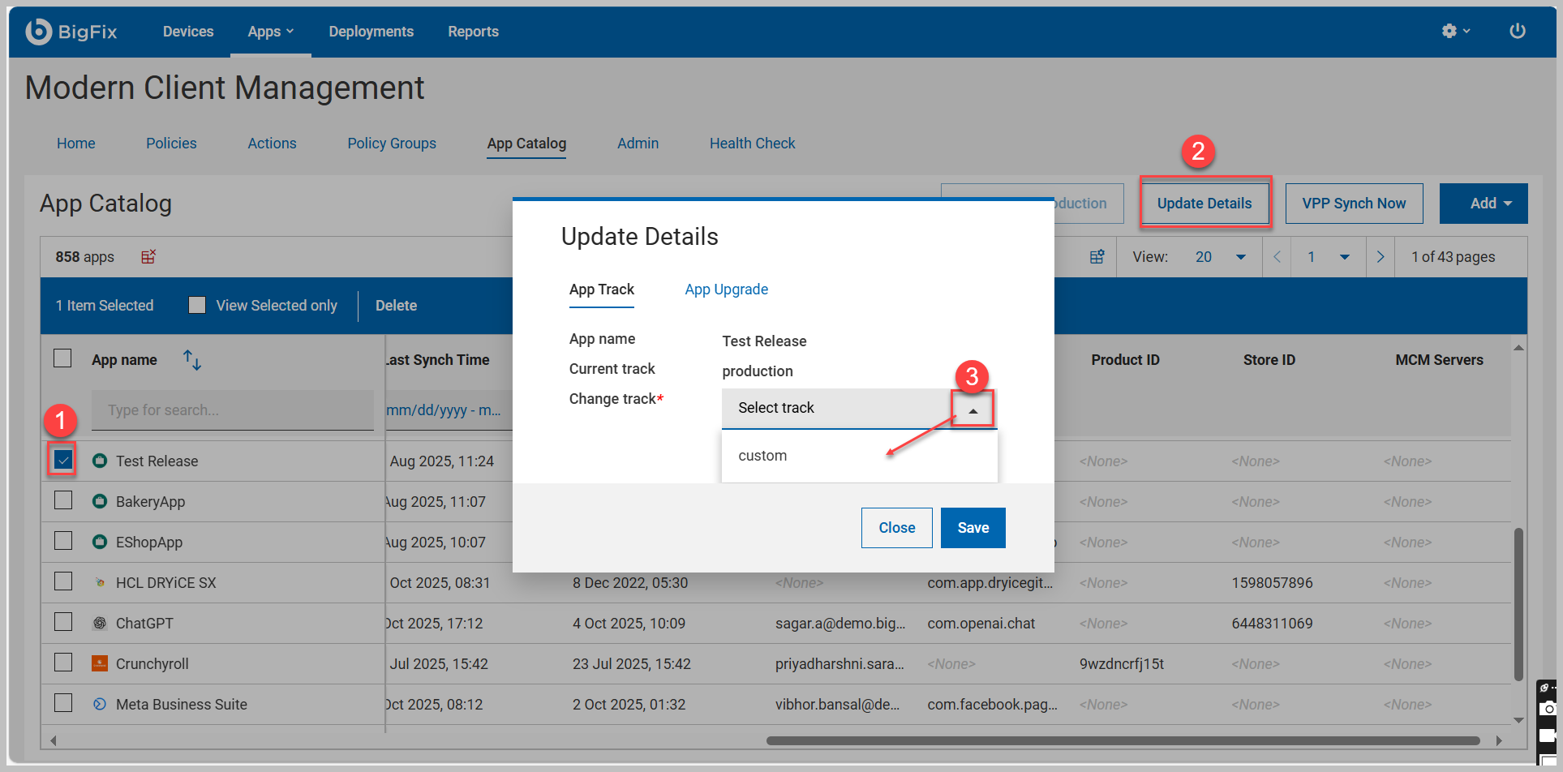1563x772 pixels.
Task: Go to the previous page chevron
Action: [x=1277, y=256]
